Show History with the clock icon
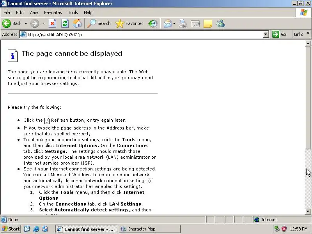The height and width of the screenshot is (234, 312). click(153, 23)
